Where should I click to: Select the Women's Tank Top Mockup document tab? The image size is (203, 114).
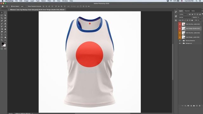(37, 10)
